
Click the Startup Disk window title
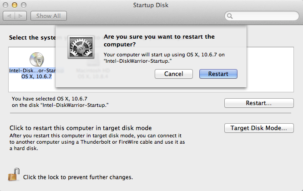point(151,5)
